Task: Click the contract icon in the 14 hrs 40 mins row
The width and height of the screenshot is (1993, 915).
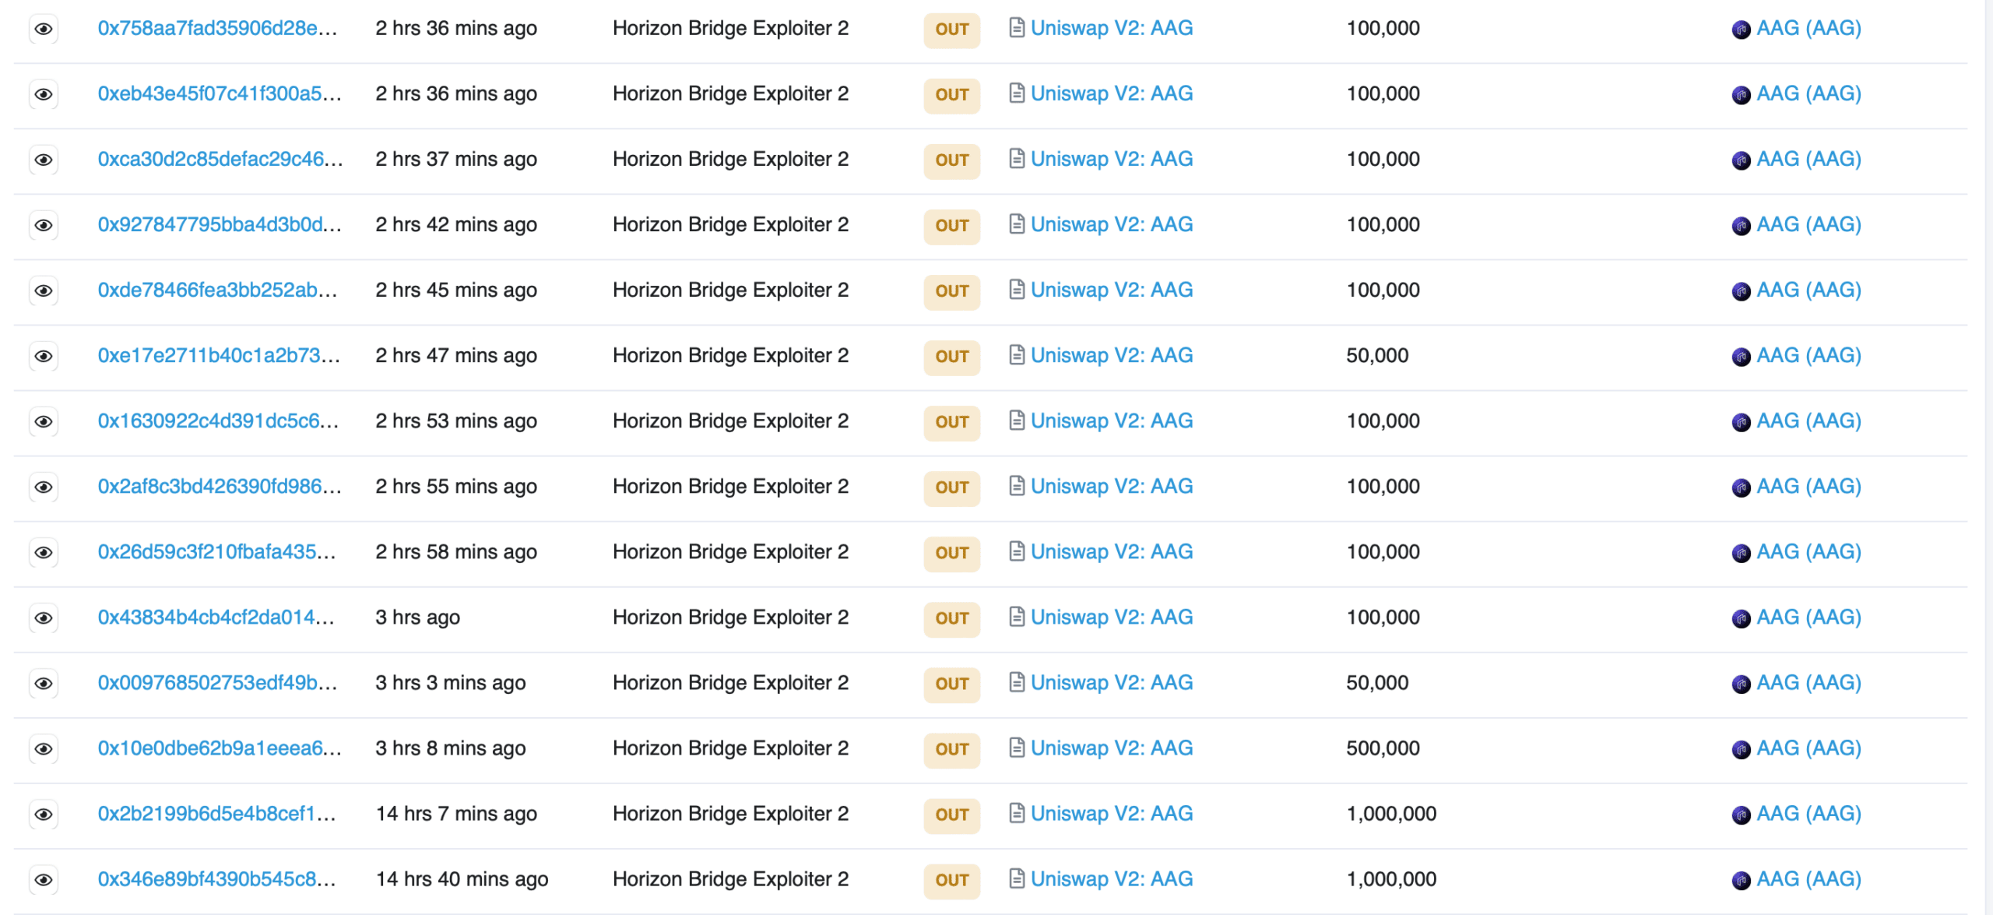Action: point(1016,878)
